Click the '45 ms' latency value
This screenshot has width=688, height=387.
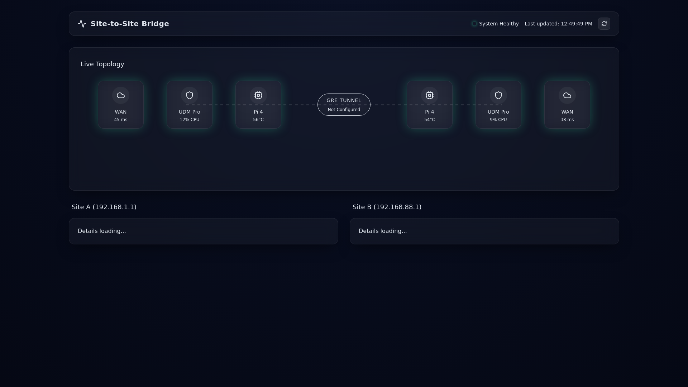coord(121,120)
